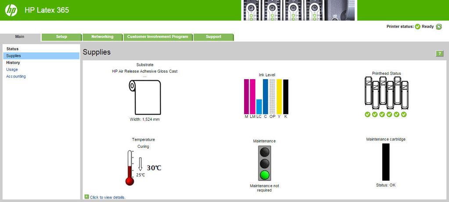Click the maintenance cartridge level bar
The width and height of the screenshot is (449, 202).
point(386,162)
